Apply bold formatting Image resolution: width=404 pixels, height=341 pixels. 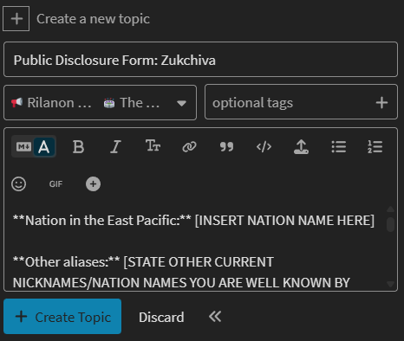tap(78, 147)
